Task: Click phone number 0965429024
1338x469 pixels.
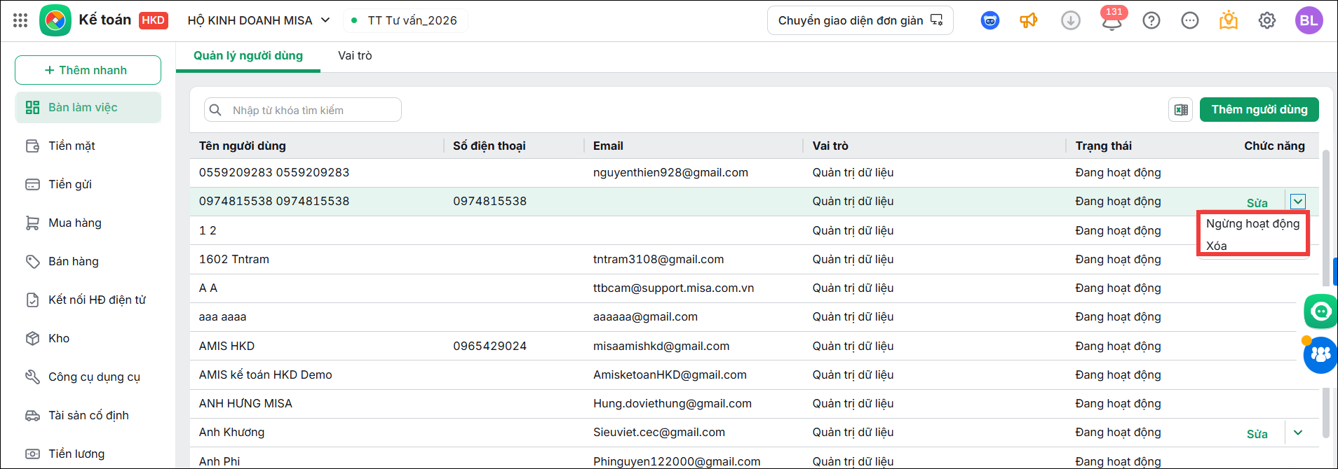Action: coord(489,346)
